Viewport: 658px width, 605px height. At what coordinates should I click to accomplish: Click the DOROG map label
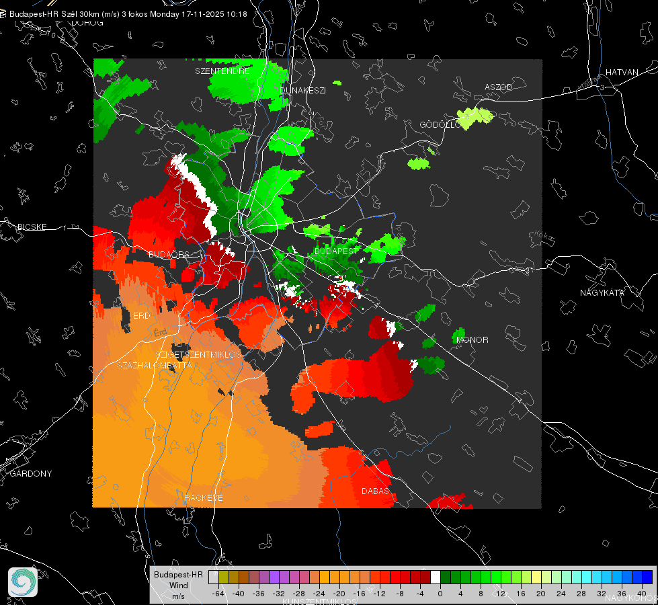87,23
